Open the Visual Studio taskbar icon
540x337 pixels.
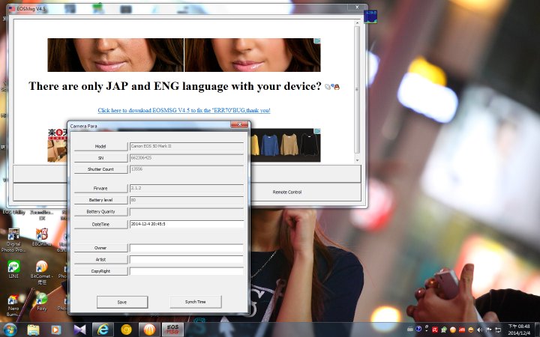click(80, 330)
